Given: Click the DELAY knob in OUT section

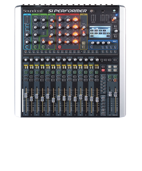Looking at the screenshot, I should (x=84, y=27).
